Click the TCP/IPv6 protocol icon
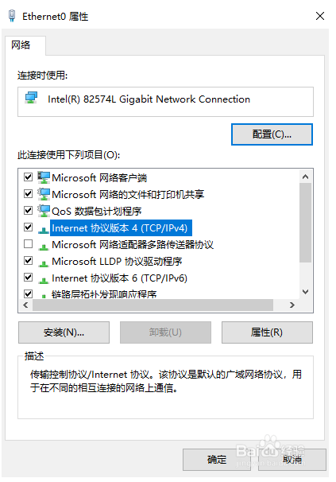This screenshot has width=336, height=482. pos(44,280)
